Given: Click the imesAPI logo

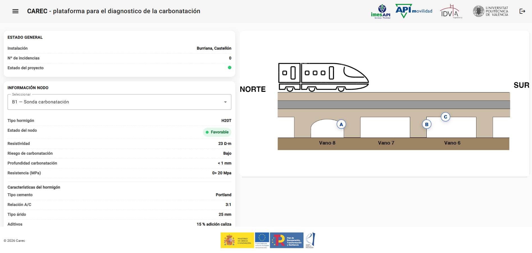Looking at the screenshot, I should coord(380,11).
